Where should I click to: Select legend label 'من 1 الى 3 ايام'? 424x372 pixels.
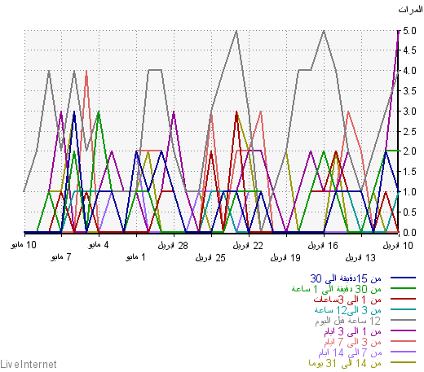click(x=352, y=331)
